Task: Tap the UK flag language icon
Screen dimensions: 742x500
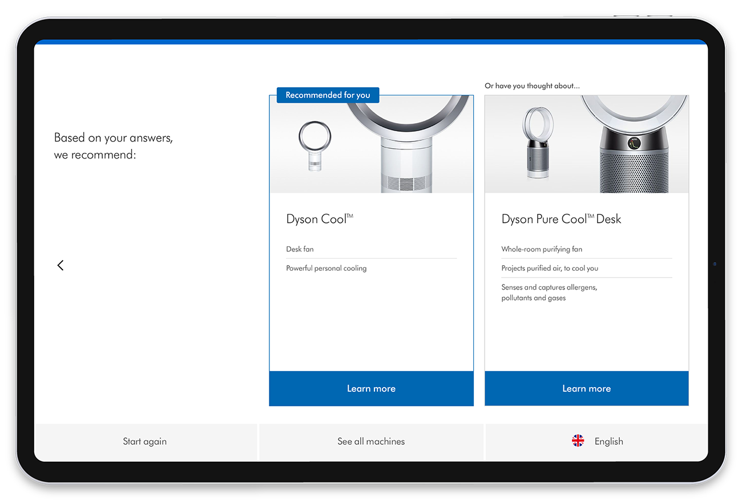Action: pos(578,441)
